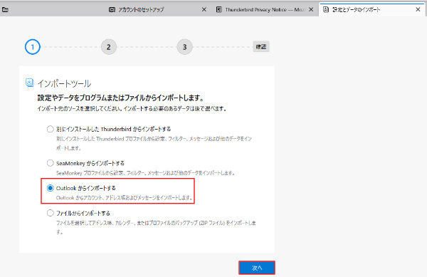Viewport: 427px width, 277px height.
Task: Open the Thunderbird Privacy Notice tab
Action: tap(265, 9)
